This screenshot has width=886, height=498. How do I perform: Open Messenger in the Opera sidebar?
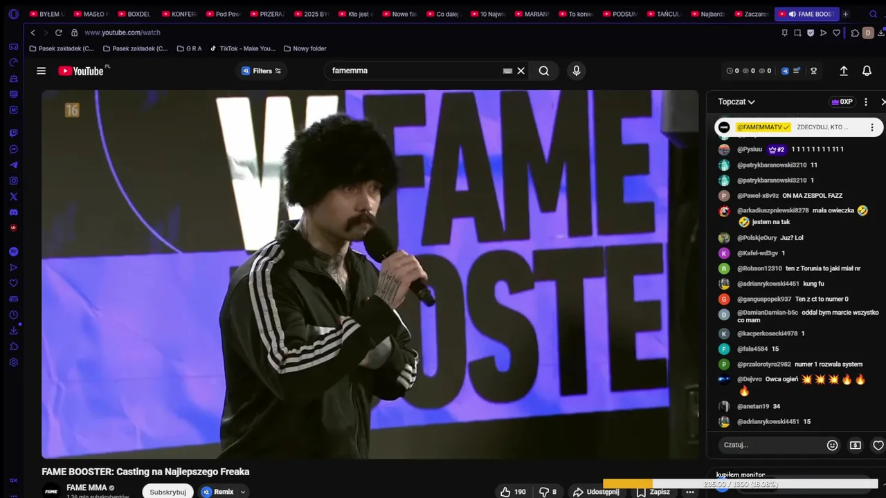[13, 149]
